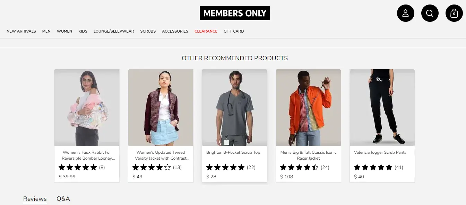Open the MEN menu item

pyautogui.click(x=46, y=31)
